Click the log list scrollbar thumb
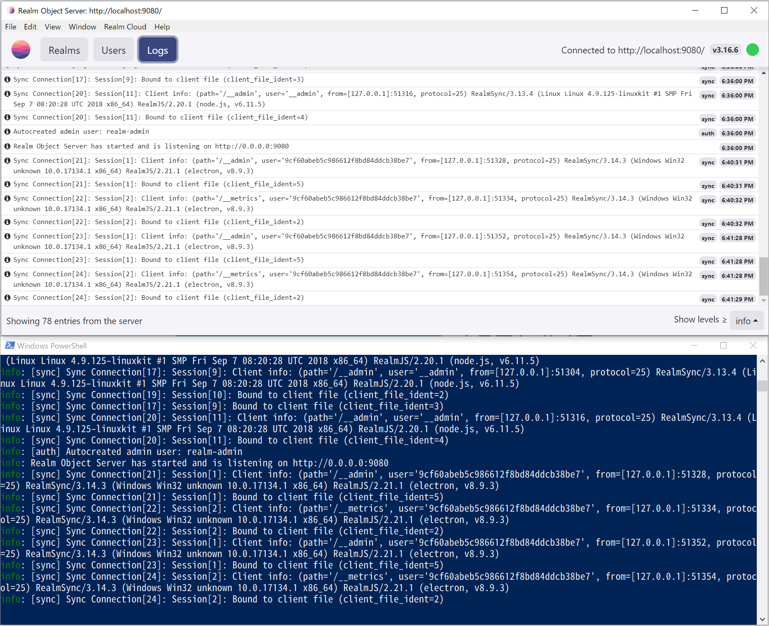769x626 pixels. pos(764,276)
